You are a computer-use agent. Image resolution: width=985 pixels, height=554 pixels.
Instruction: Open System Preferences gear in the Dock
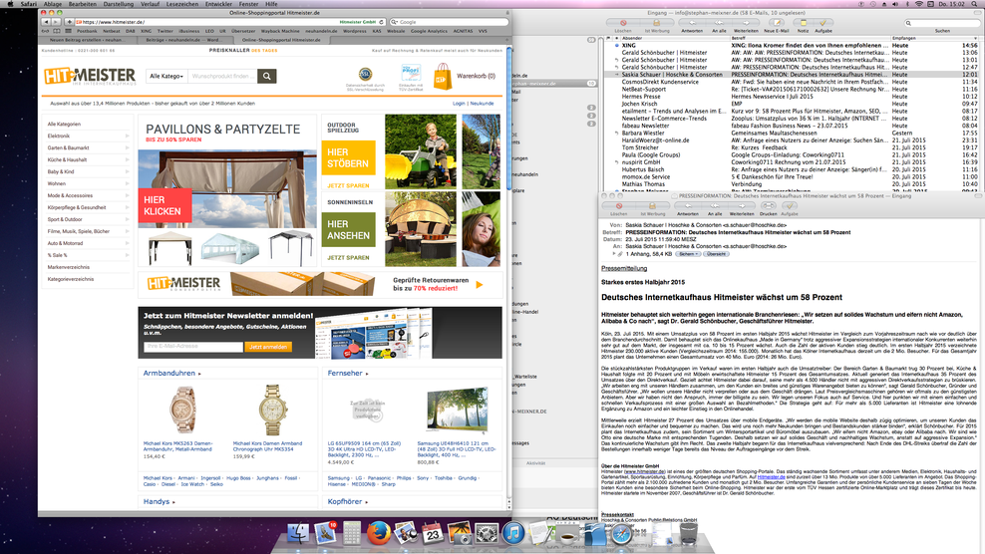point(487,534)
